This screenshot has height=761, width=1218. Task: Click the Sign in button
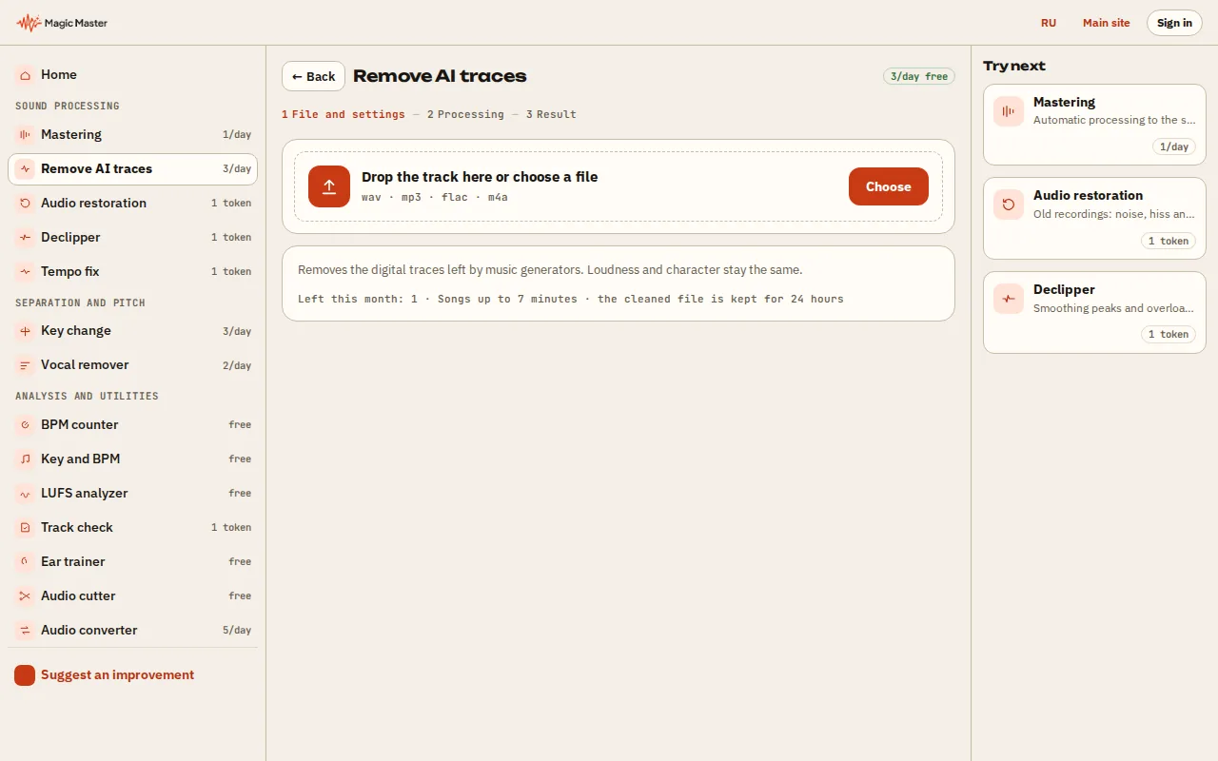tap(1174, 23)
